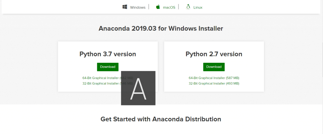Click the Linux penguin icon

[x=188, y=7]
